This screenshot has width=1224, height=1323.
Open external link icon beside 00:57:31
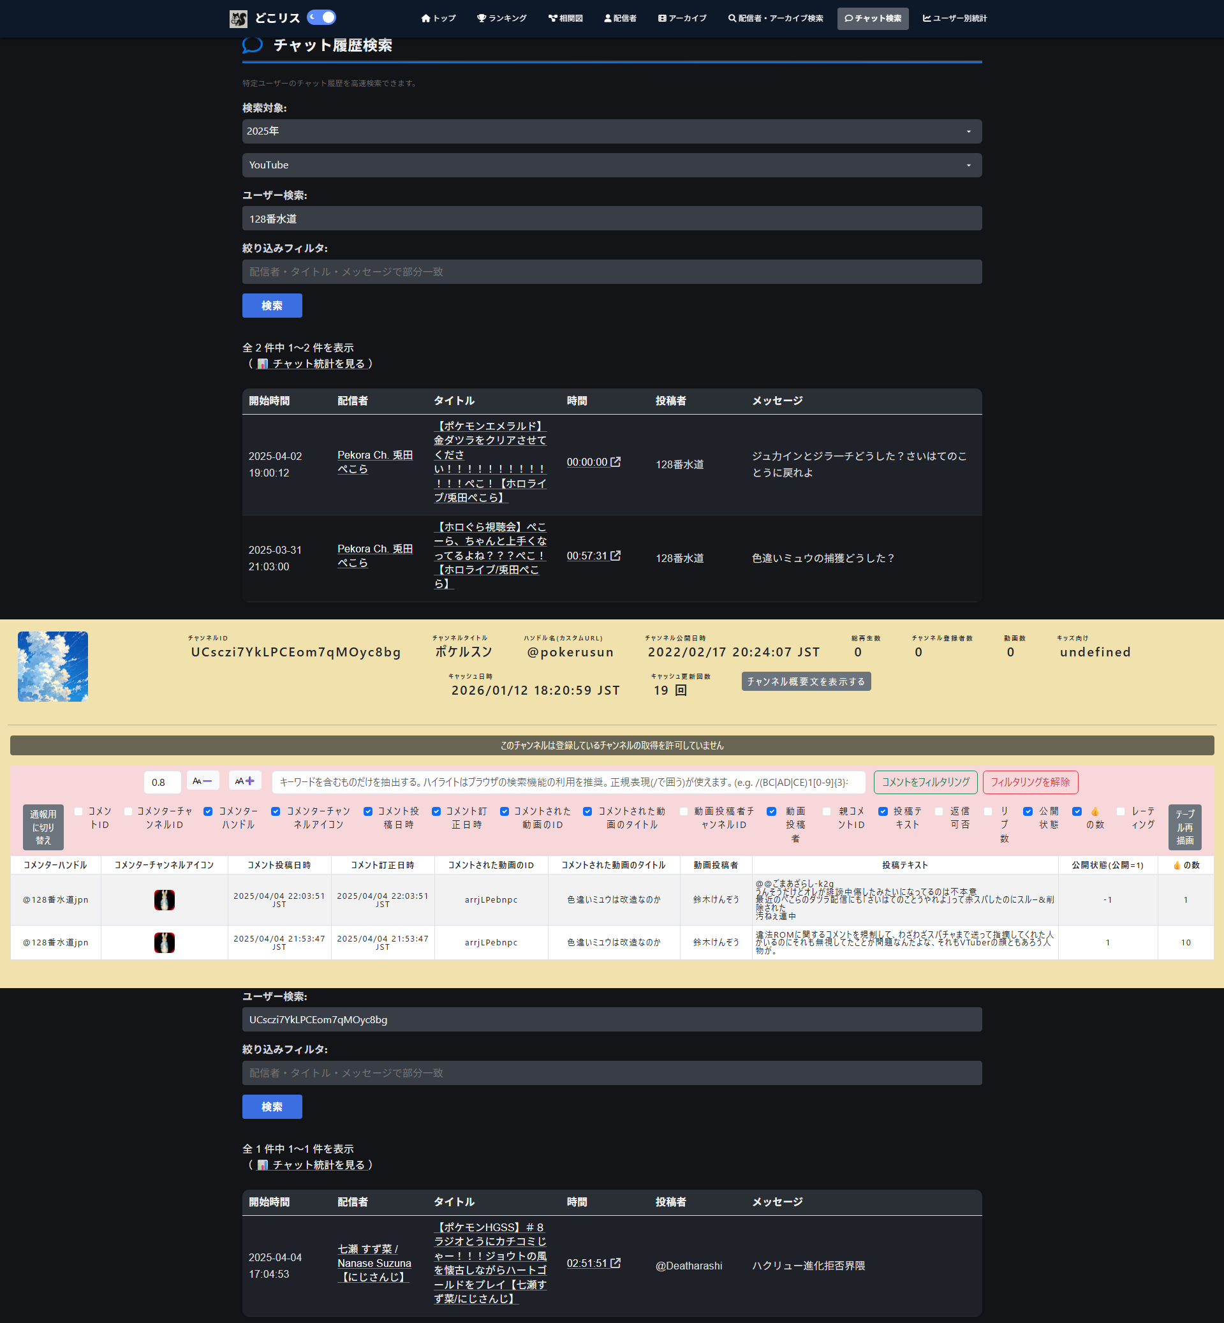click(616, 556)
